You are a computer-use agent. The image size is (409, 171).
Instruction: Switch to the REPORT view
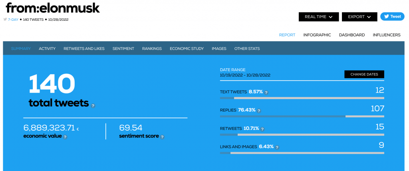click(x=287, y=35)
